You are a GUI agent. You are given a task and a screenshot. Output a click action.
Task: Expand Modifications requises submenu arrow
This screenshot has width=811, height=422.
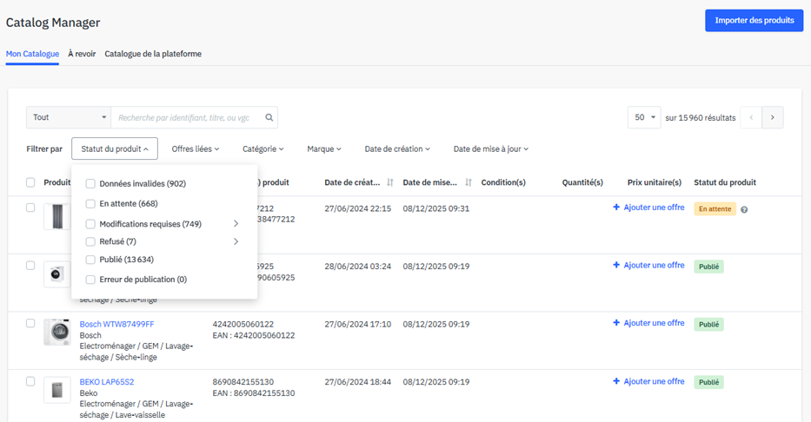(x=236, y=224)
